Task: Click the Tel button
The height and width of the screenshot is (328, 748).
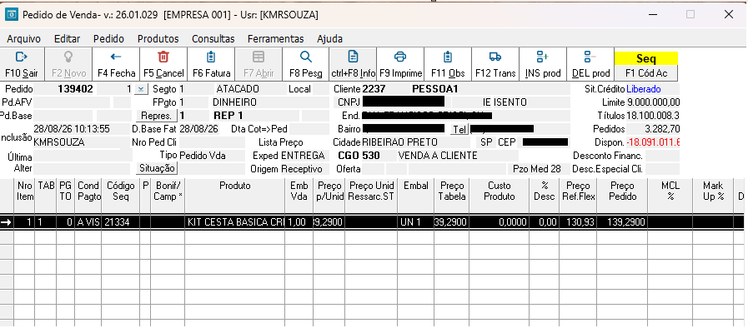Action: click(459, 129)
